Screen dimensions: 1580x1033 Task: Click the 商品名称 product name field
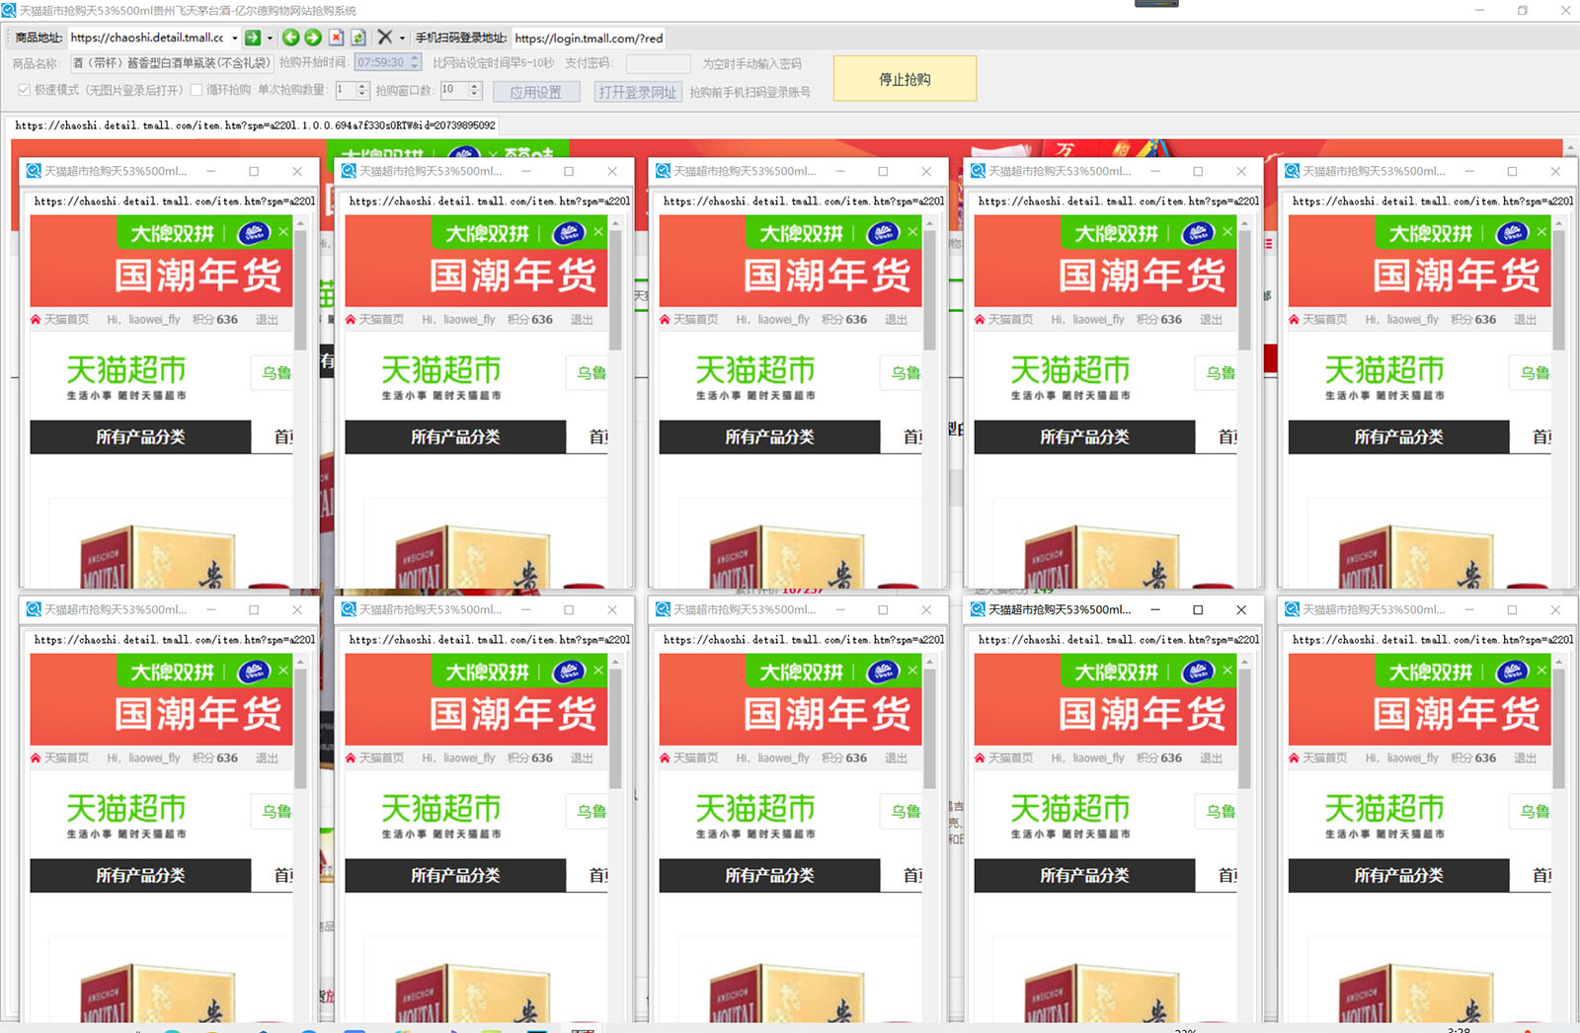coord(171,63)
